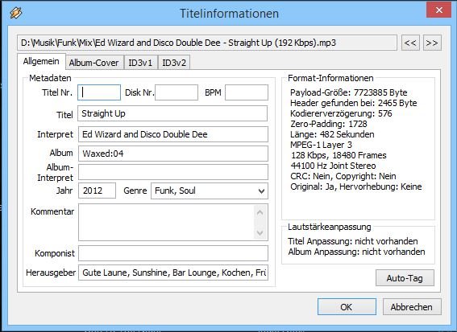
Task: Click the Jahr field showing 2012
Action: pyautogui.click(x=97, y=191)
